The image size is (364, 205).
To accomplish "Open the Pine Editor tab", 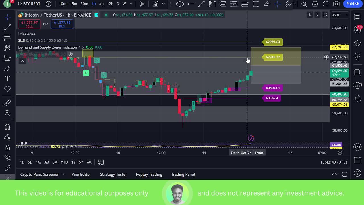I will pyautogui.click(x=81, y=174).
